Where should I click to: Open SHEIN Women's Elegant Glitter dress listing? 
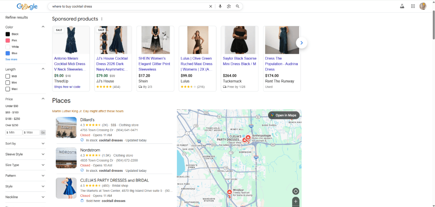(x=154, y=64)
